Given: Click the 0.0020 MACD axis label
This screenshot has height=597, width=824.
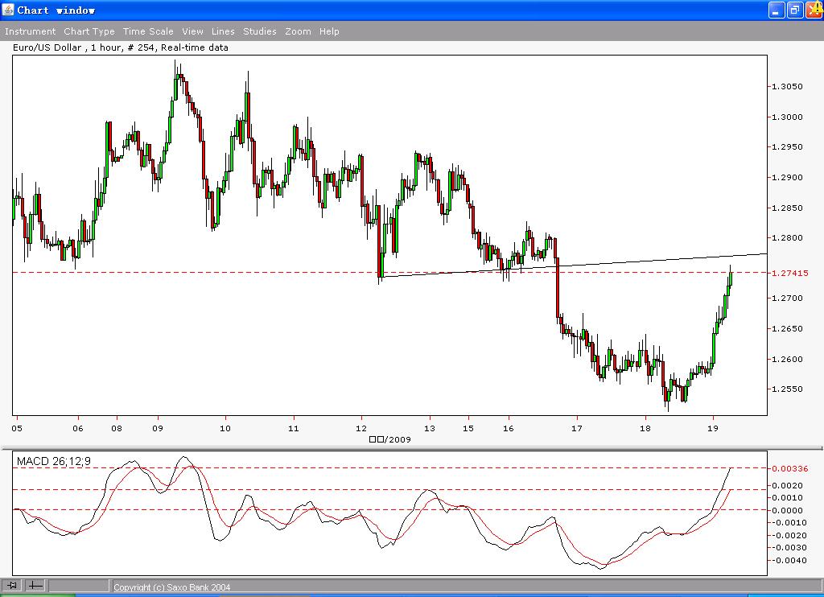Looking at the screenshot, I should 787,485.
